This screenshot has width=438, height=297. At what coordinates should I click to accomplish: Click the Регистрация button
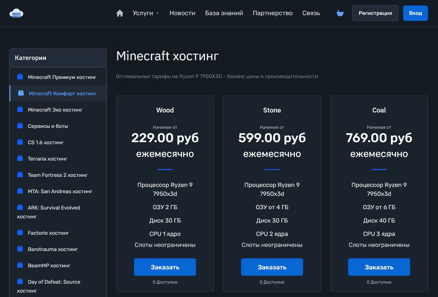pyautogui.click(x=375, y=13)
